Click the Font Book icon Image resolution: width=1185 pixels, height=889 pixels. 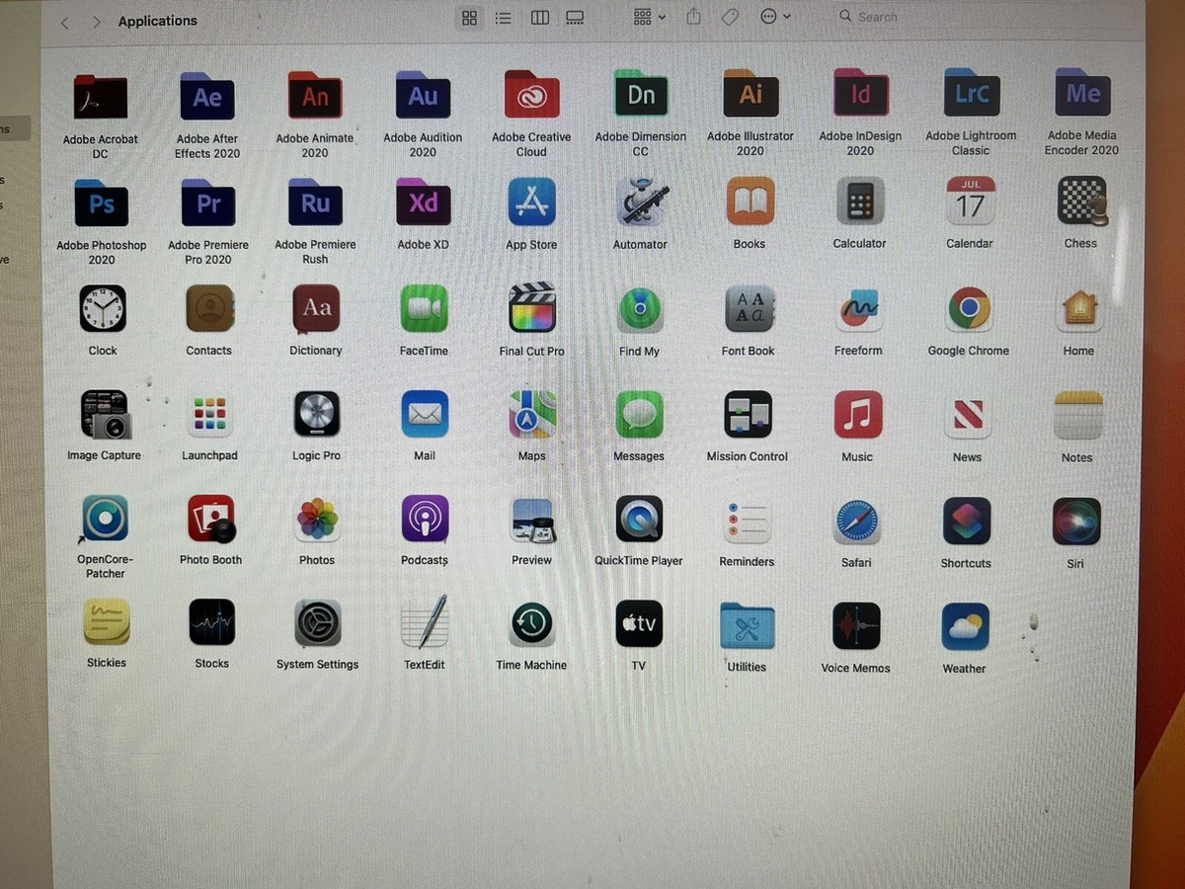coord(749,309)
